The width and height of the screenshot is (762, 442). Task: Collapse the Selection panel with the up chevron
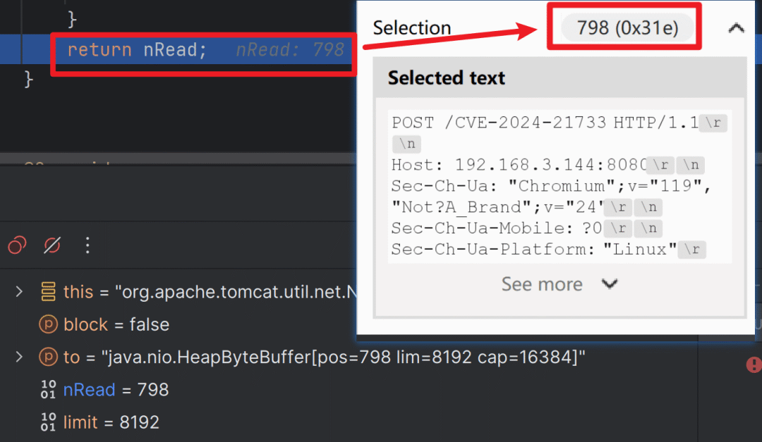point(736,28)
